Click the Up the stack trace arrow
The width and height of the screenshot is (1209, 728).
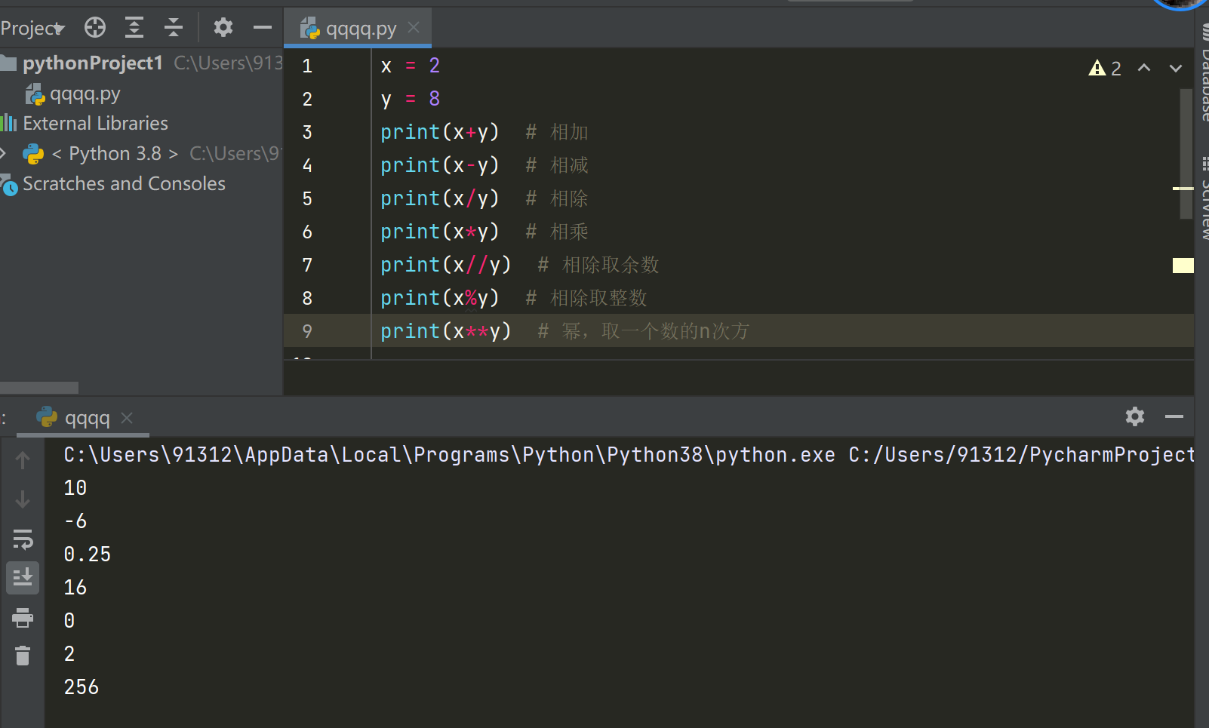click(x=23, y=460)
